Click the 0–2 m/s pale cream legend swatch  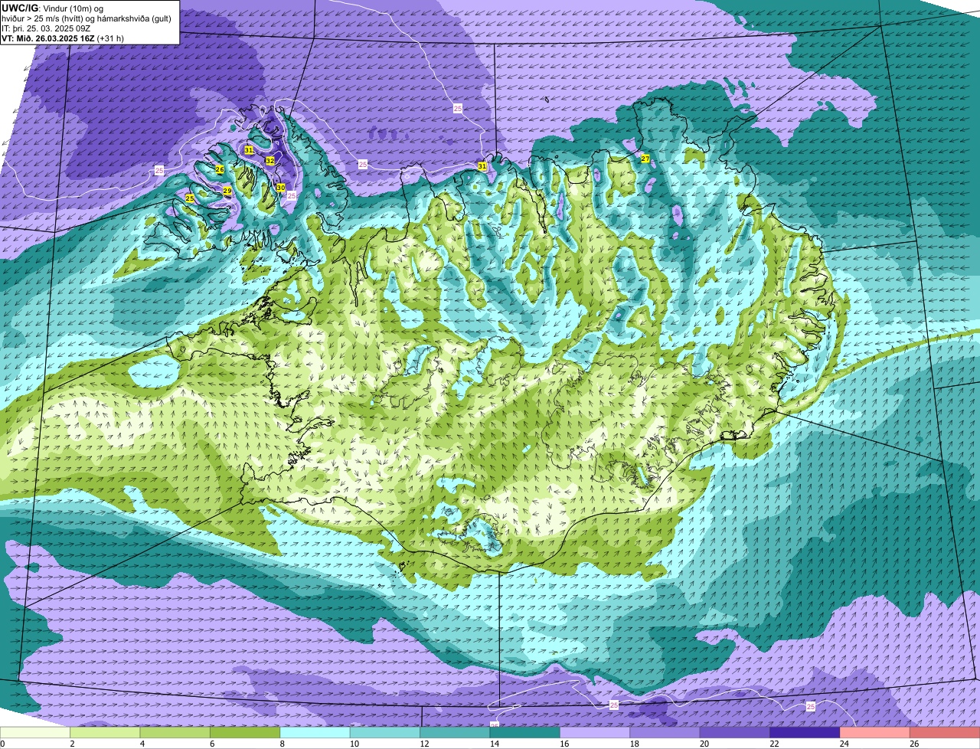coord(35,732)
